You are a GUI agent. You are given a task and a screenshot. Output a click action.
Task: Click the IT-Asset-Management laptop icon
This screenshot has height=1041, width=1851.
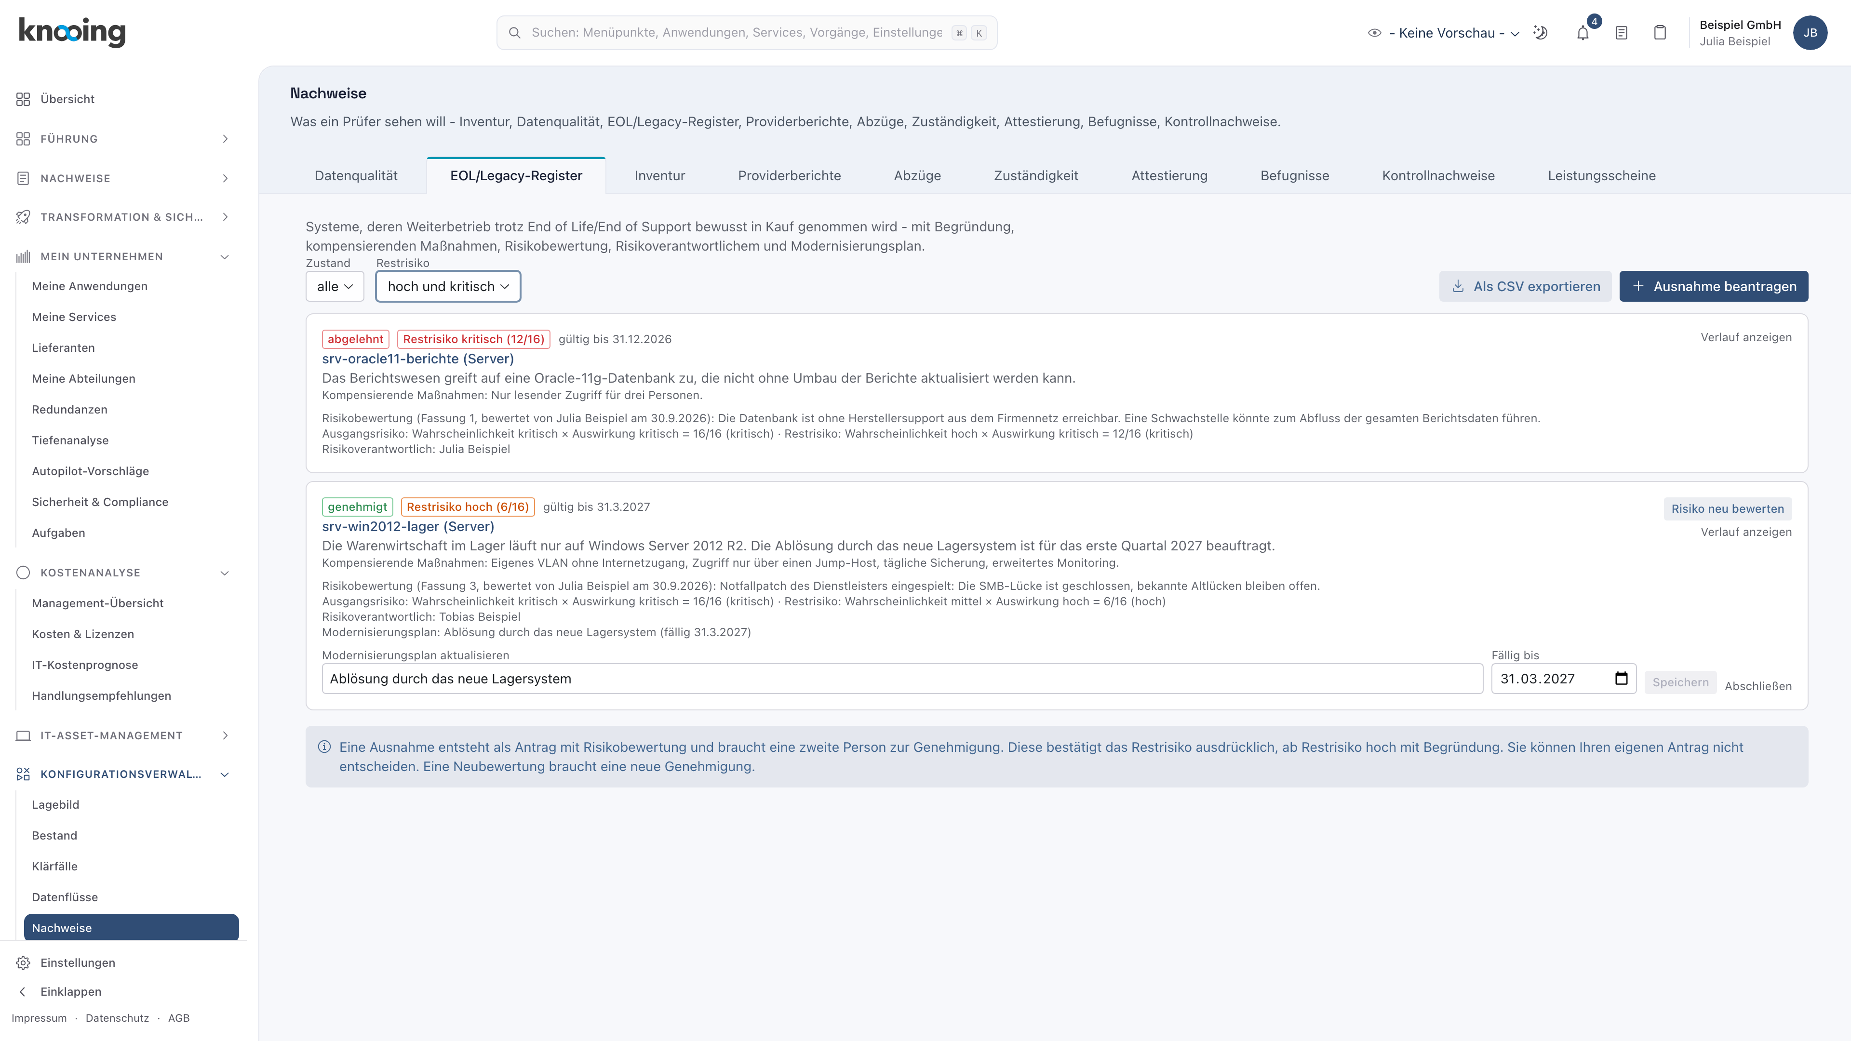tap(23, 735)
